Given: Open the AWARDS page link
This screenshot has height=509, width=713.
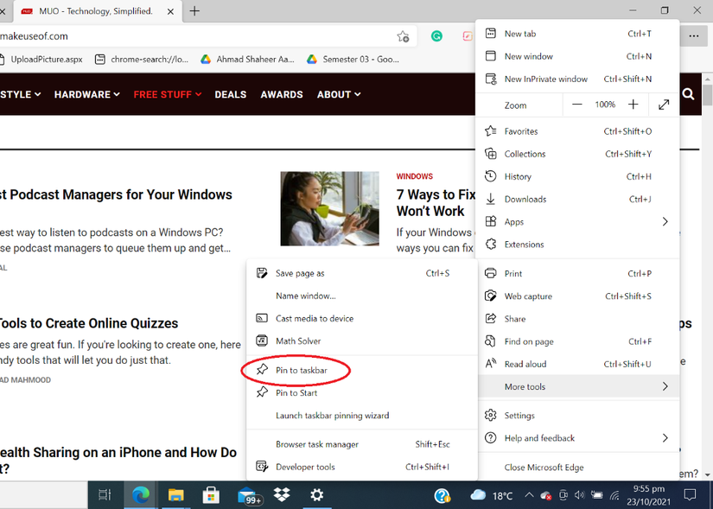Looking at the screenshot, I should pyautogui.click(x=282, y=94).
